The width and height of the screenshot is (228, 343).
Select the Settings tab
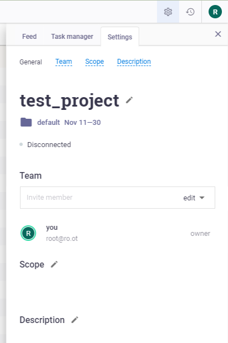coord(120,37)
